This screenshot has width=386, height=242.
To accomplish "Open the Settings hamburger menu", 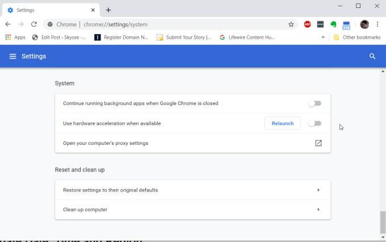I will [x=12, y=56].
